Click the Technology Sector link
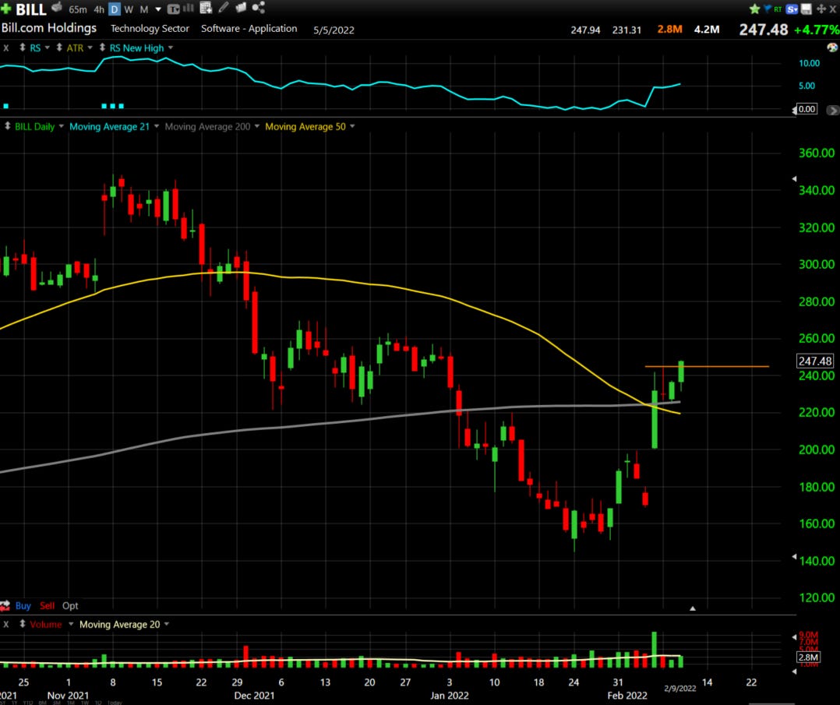 click(x=150, y=29)
